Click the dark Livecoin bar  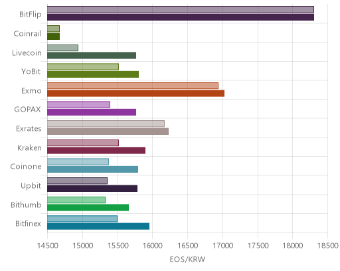pyautogui.click(x=92, y=55)
